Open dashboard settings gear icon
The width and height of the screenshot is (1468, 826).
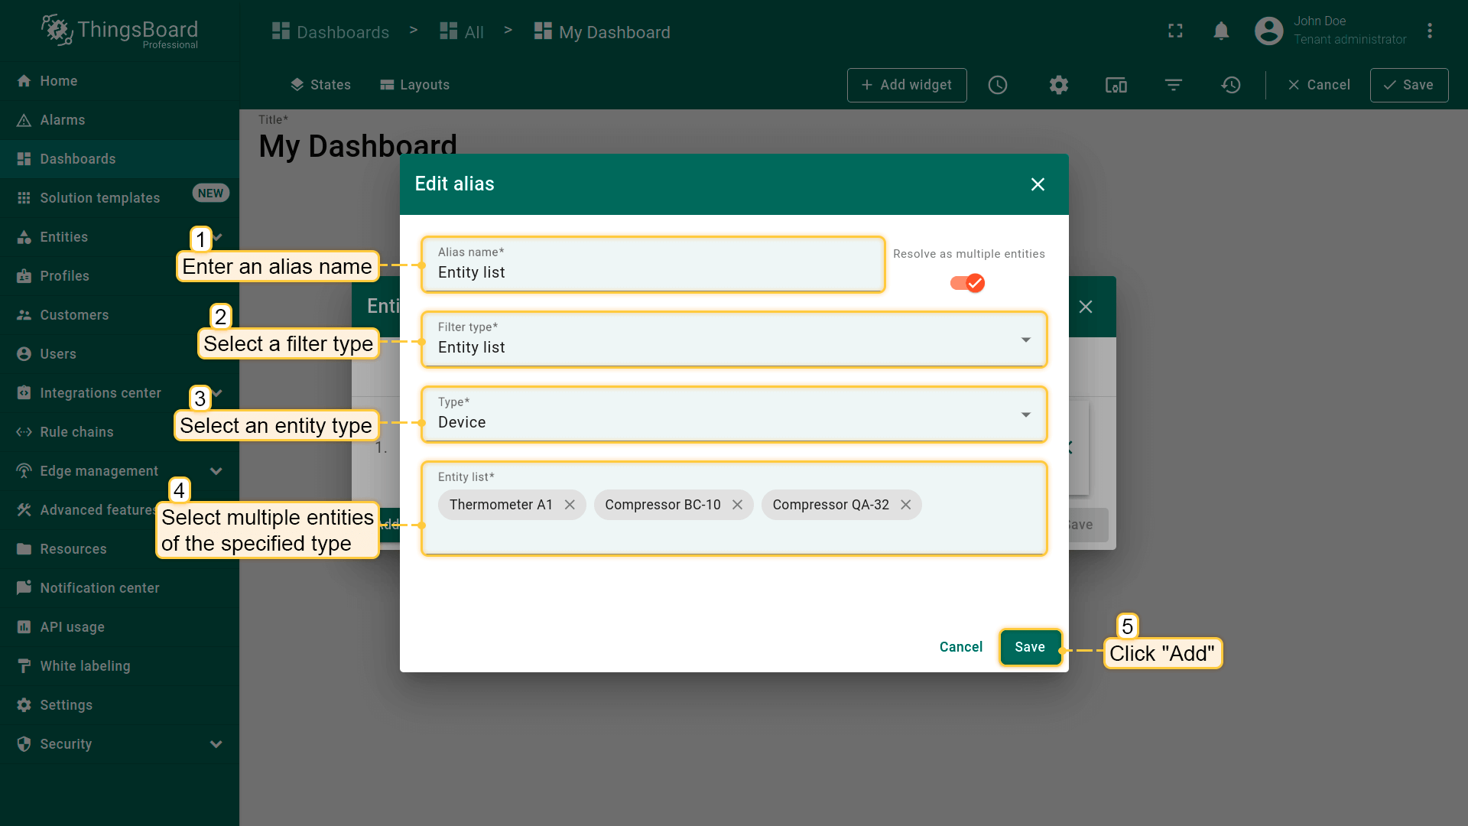point(1058,85)
